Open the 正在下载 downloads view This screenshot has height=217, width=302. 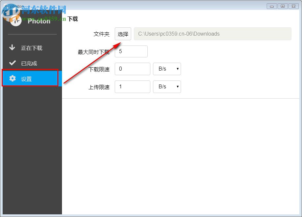click(31, 47)
